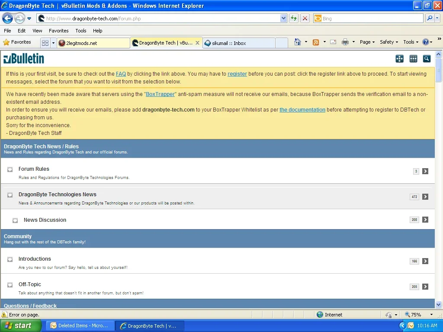Open the Edit menu
The width and height of the screenshot is (443, 332).
coord(22,31)
